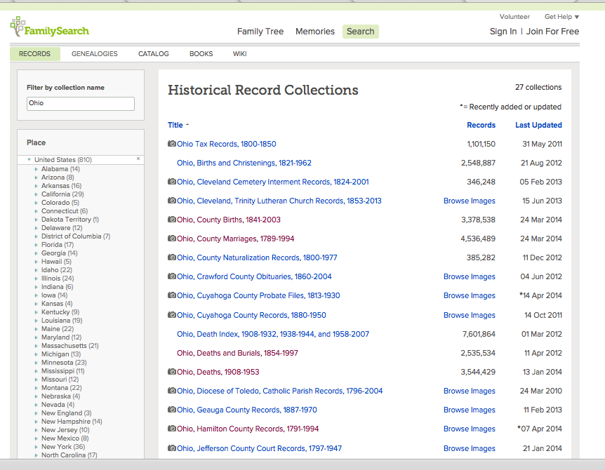
Task: Select Louisiana (19) in place list
Action: [62, 321]
